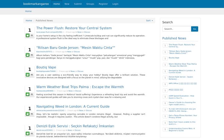Open sidebar link 'Warm Weather Boat Trips Palma'
Image resolution: width=224 pixels, height=140 pixels.
183,65
